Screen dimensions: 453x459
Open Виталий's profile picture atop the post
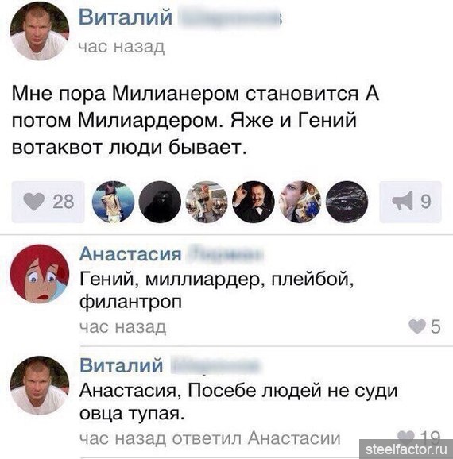[x=40, y=31]
